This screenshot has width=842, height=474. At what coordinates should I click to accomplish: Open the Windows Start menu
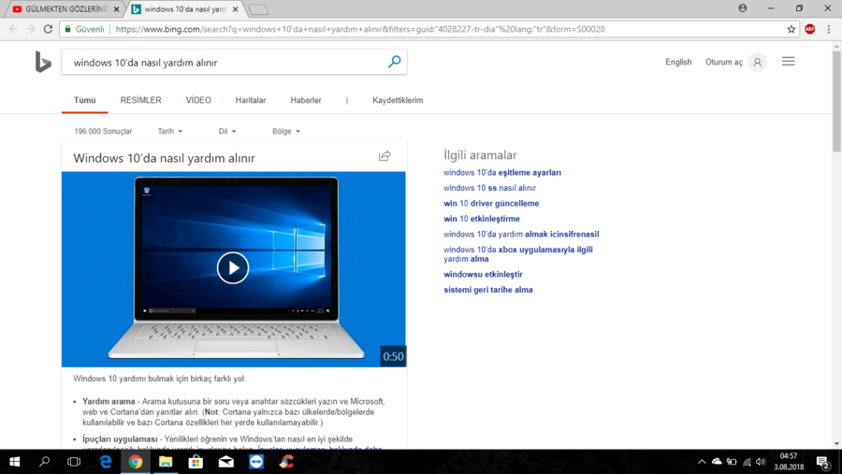[14, 462]
